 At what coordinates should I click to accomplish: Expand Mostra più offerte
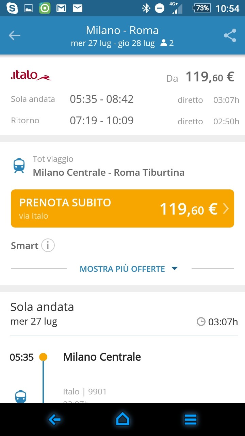(x=128, y=269)
